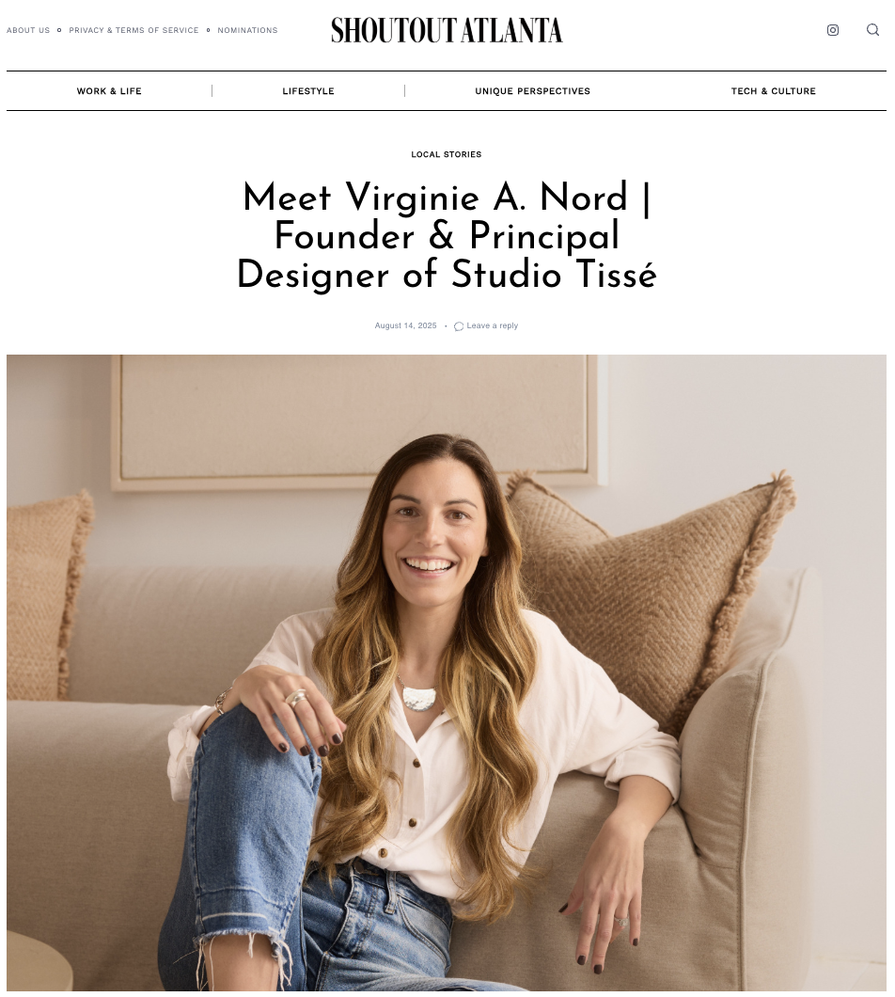Open the Tech & Culture section

[773, 91]
